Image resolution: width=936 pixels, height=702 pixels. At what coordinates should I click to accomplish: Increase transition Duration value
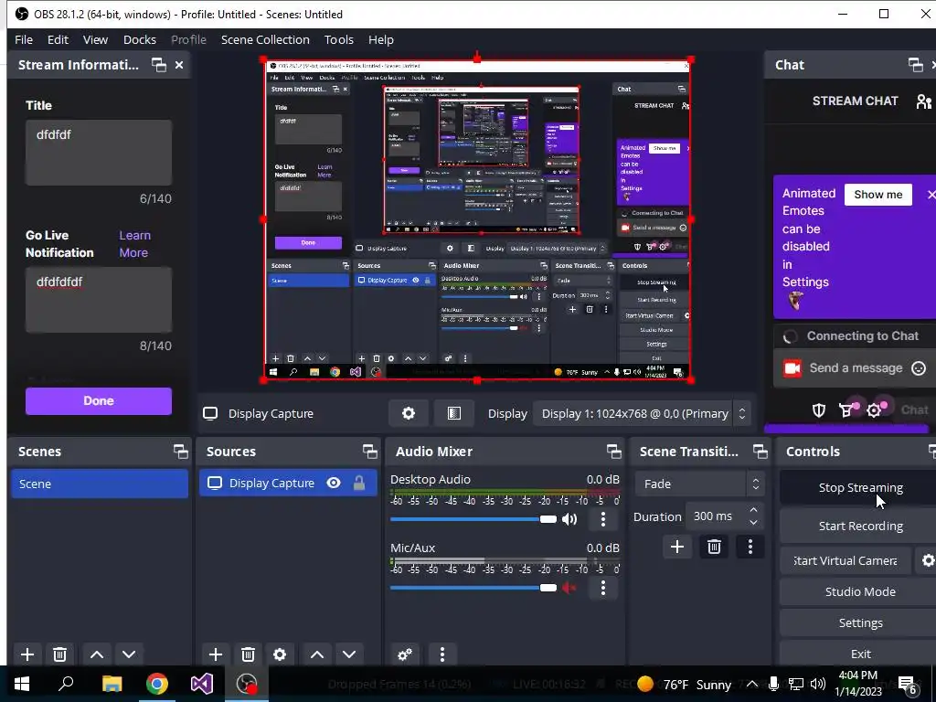pos(754,510)
